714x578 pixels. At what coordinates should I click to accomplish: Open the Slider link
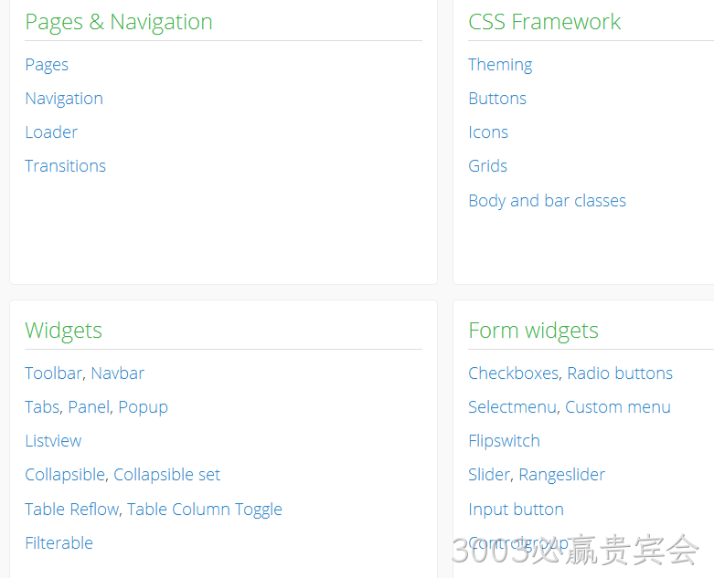(x=489, y=475)
